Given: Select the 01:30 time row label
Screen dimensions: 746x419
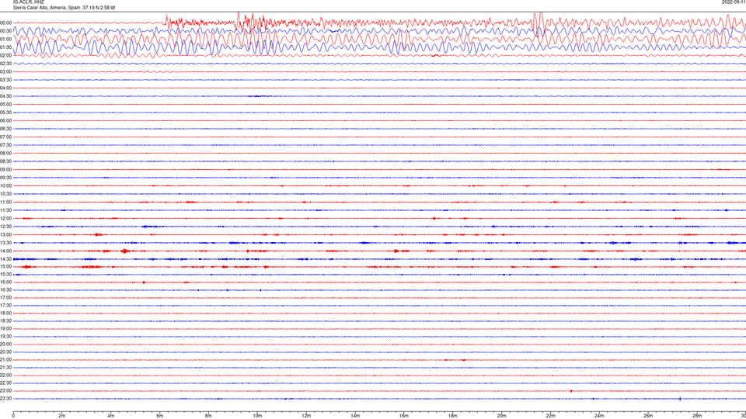Looking at the screenshot, I should (x=5, y=47).
